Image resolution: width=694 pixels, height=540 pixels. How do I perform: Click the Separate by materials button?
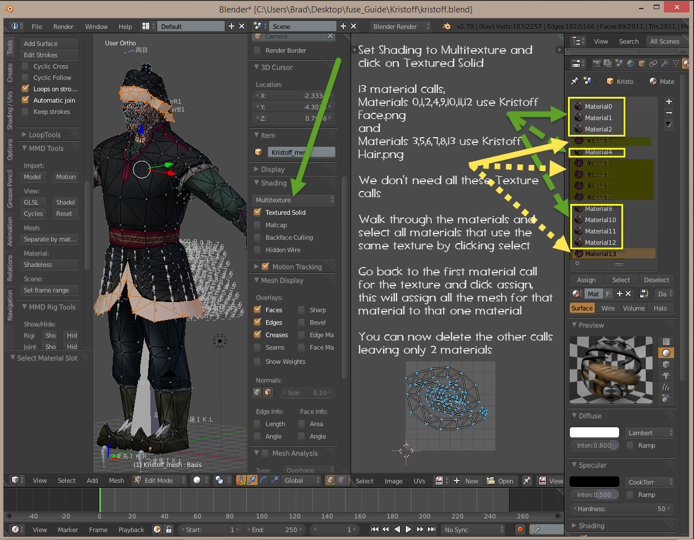[49, 239]
